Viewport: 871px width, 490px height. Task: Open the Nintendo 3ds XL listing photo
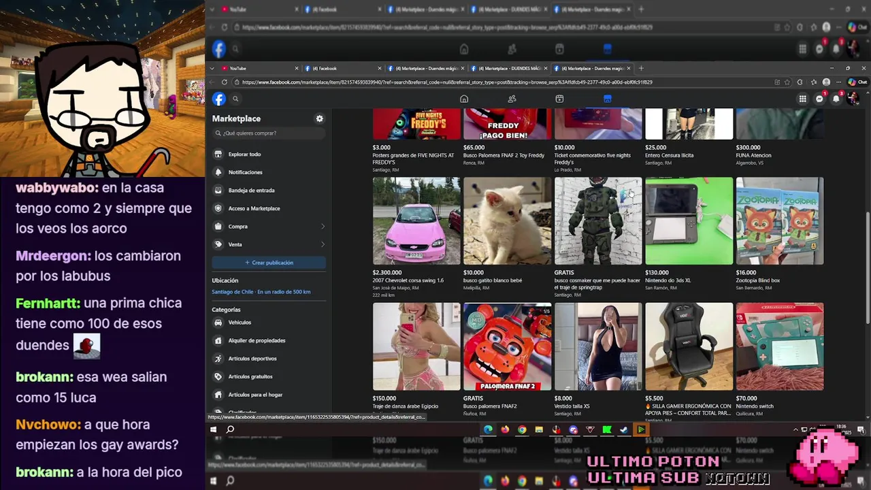click(689, 221)
